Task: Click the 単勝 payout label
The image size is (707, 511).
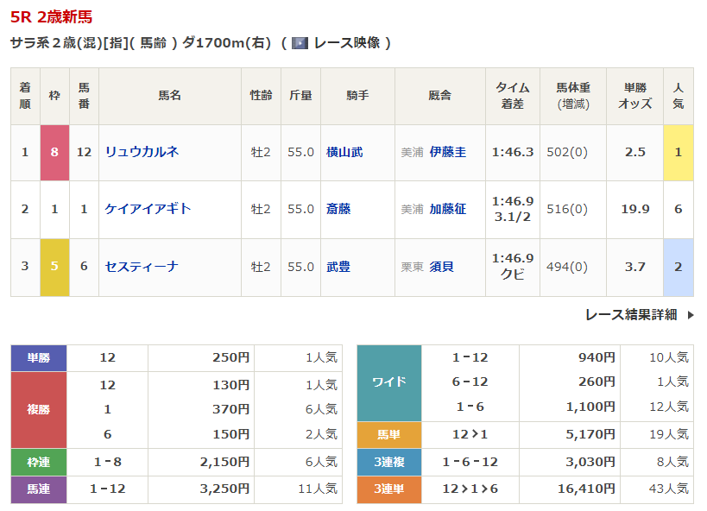Action: pos(39,357)
